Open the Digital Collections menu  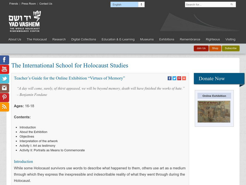pyautogui.click(x=84, y=39)
